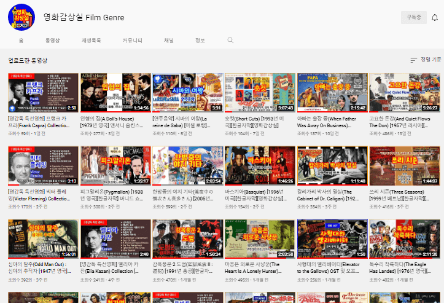Click the notification bell icon

[x=435, y=18]
